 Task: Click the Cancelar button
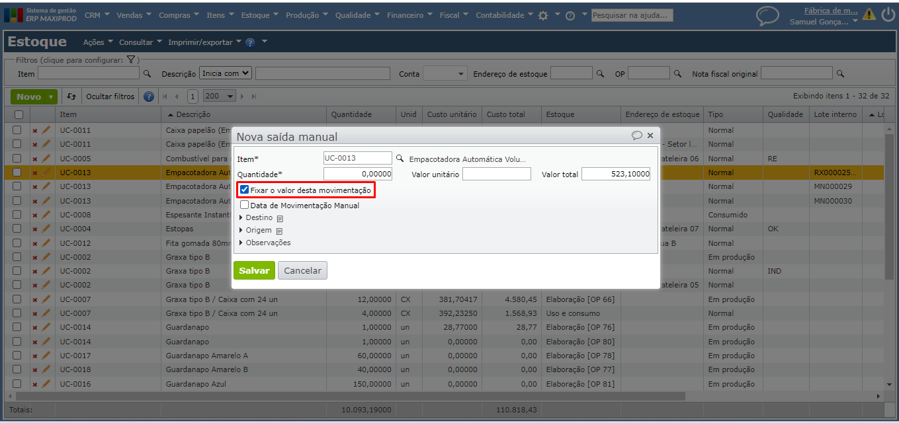point(302,270)
